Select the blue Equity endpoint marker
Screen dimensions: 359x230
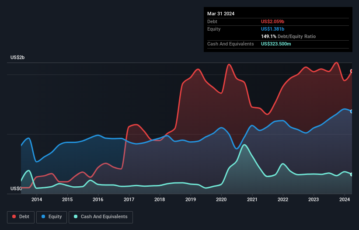(352, 112)
